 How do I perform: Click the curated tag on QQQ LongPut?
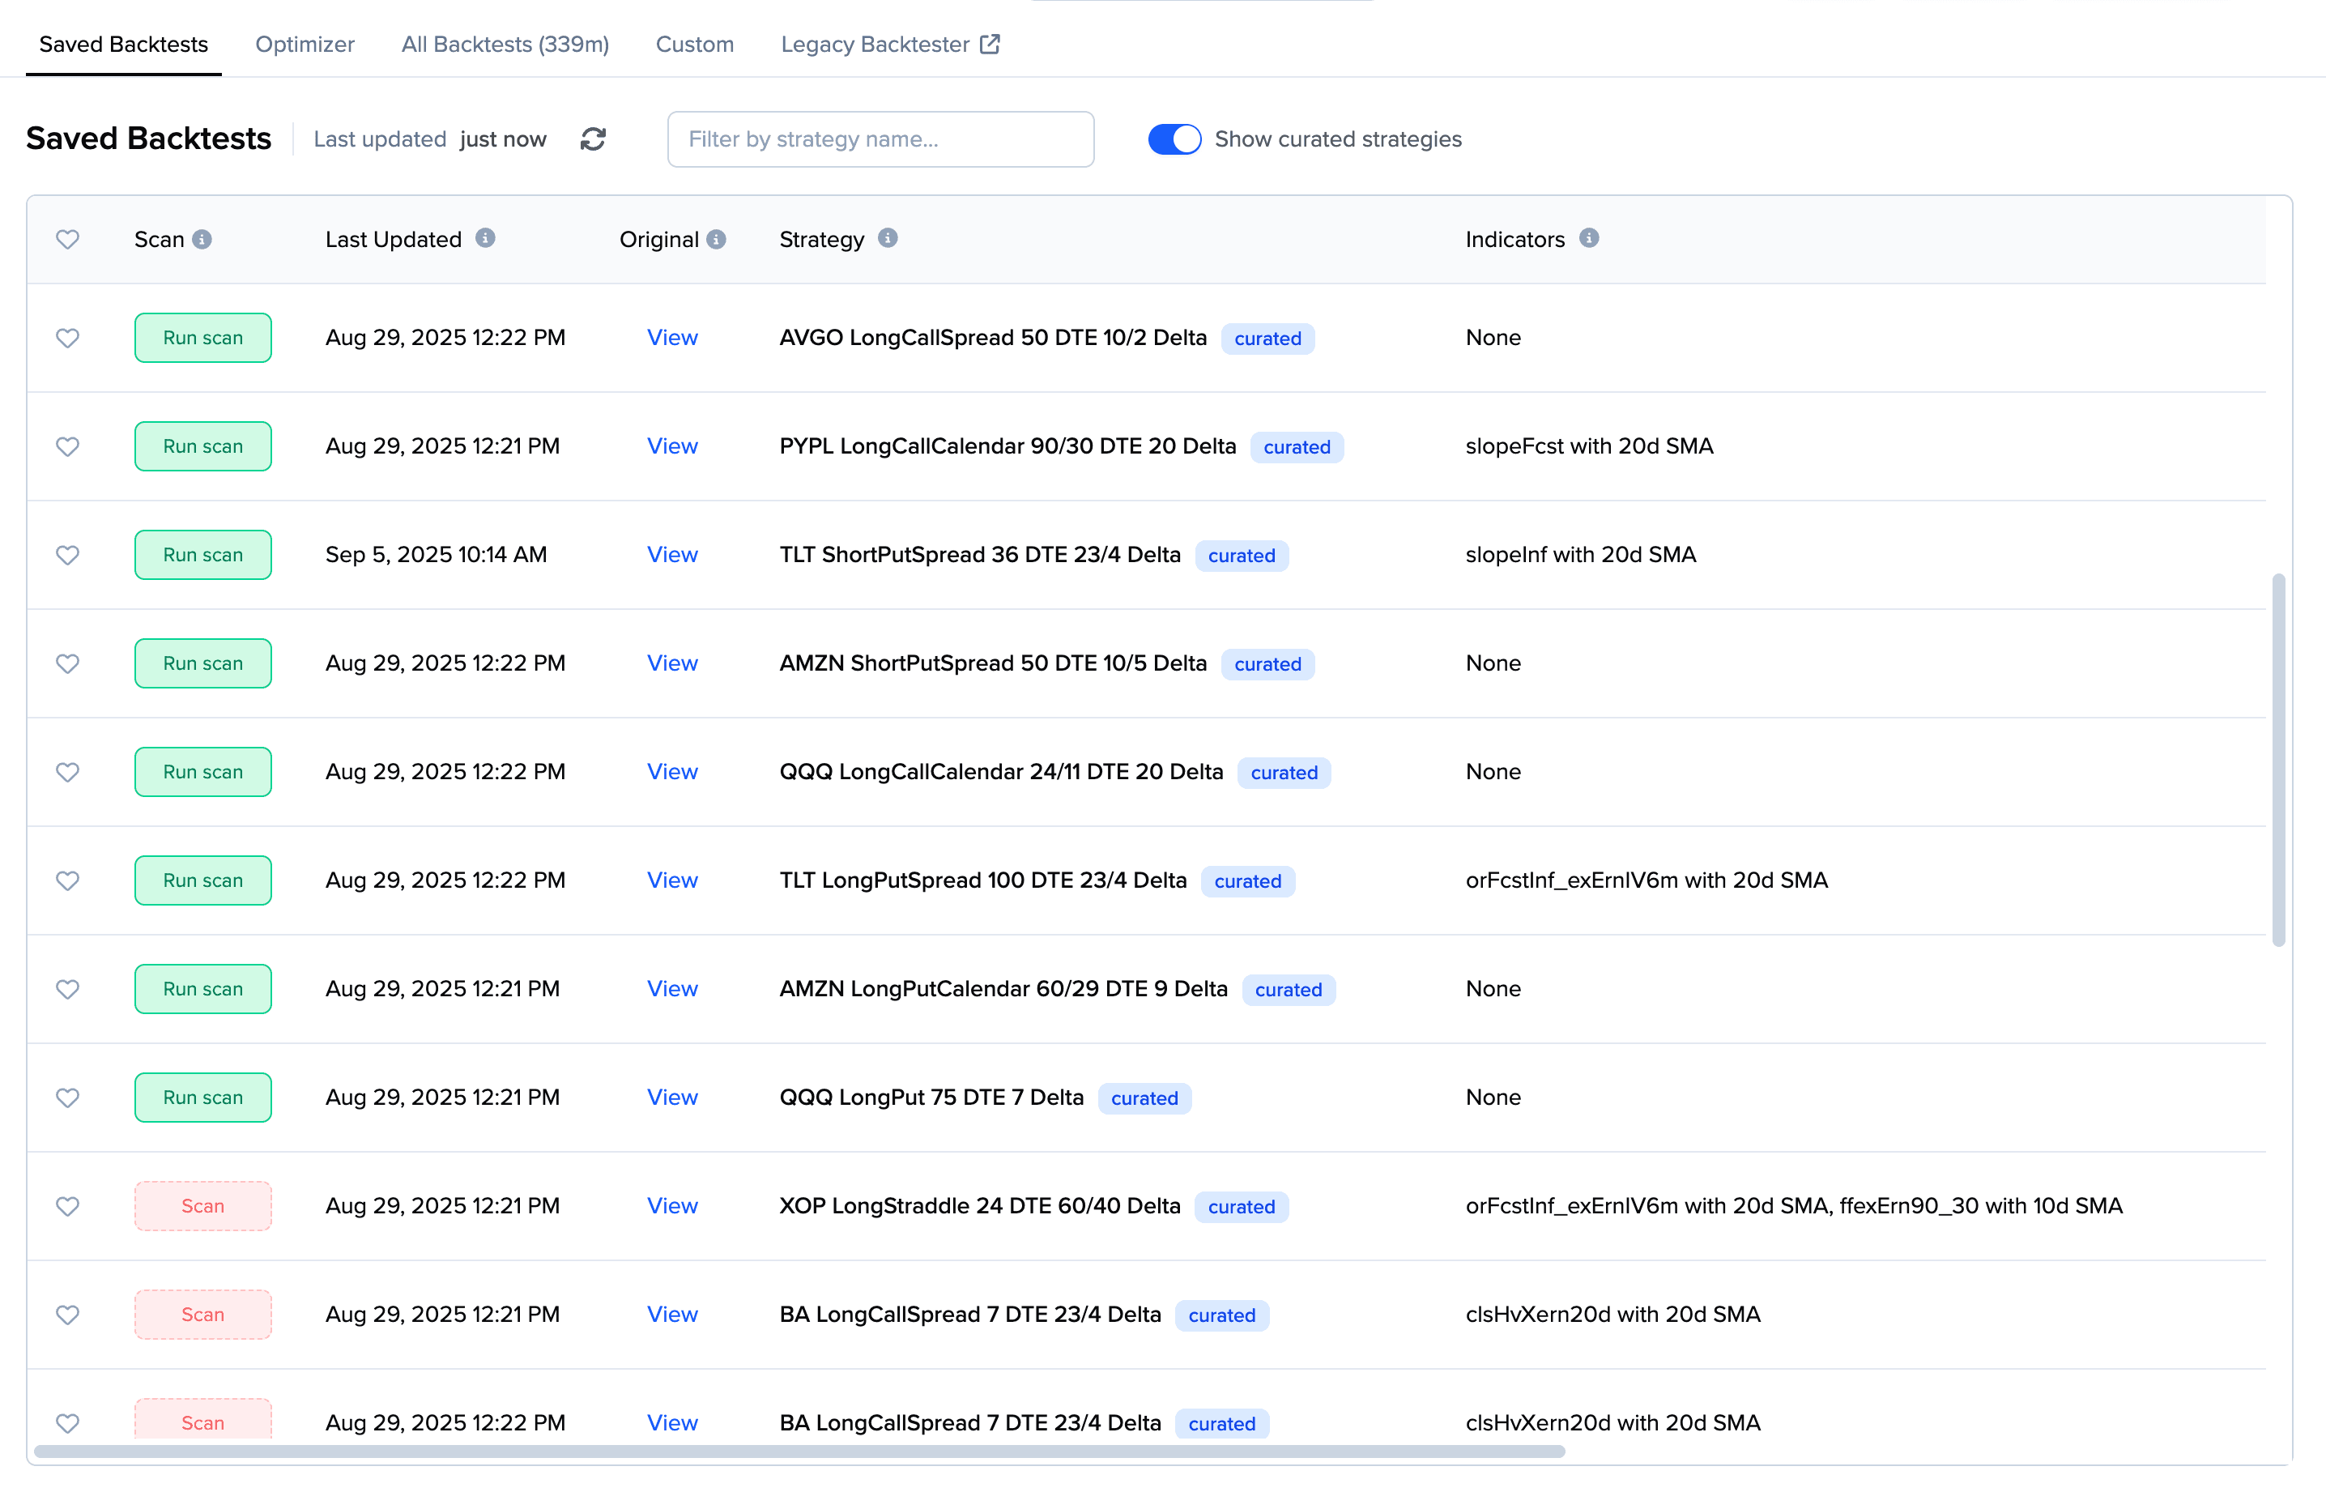pyautogui.click(x=1145, y=1098)
